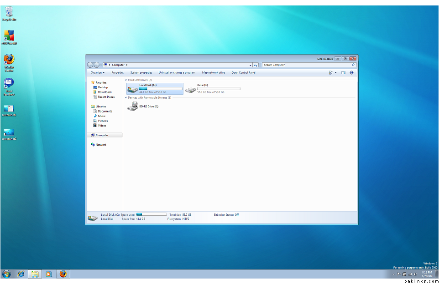Image resolution: width=439 pixels, height=284 pixels.
Task: Click the Help question mark icon
Action: pos(352,72)
